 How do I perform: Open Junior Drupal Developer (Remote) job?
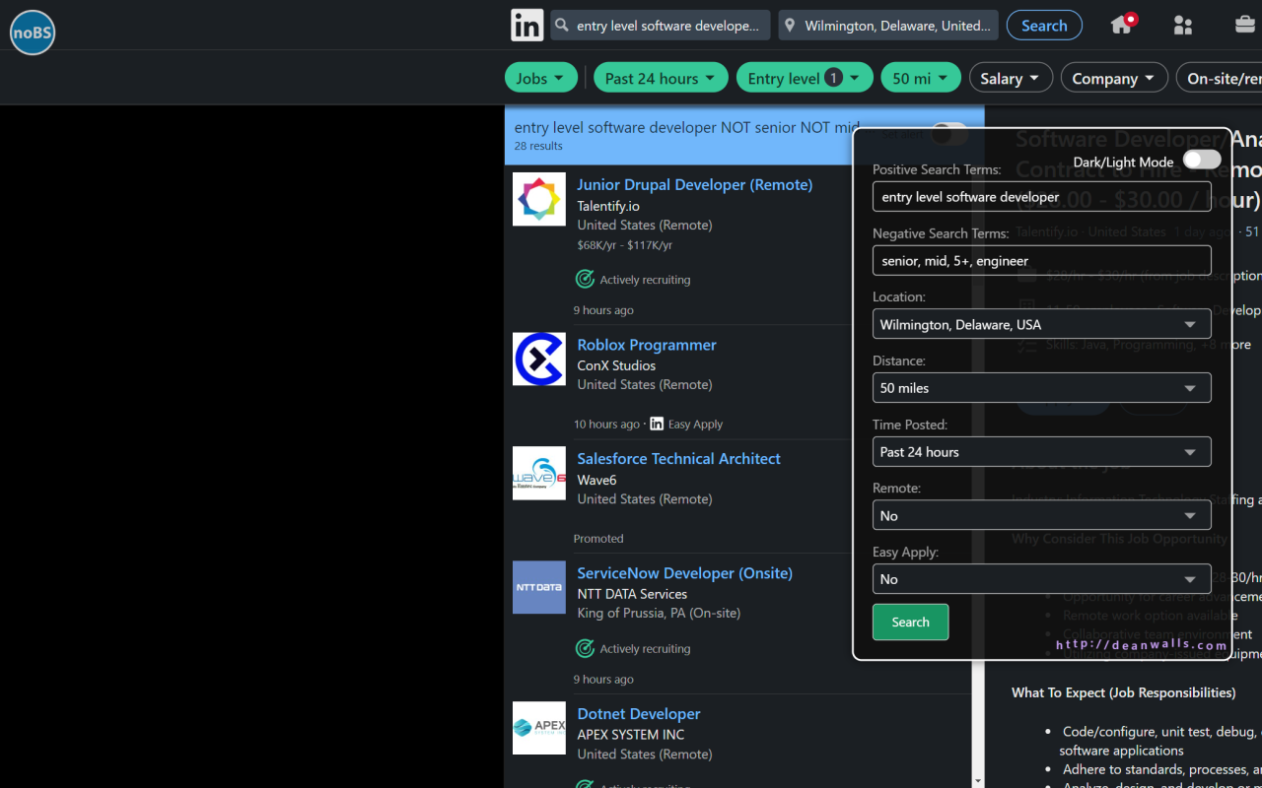pyautogui.click(x=695, y=184)
